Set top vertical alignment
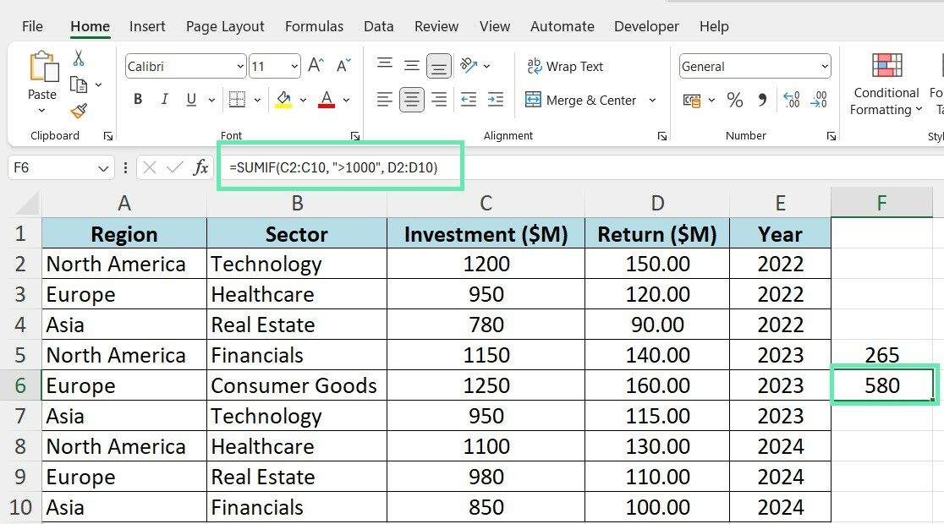The image size is (944, 524). (385, 63)
